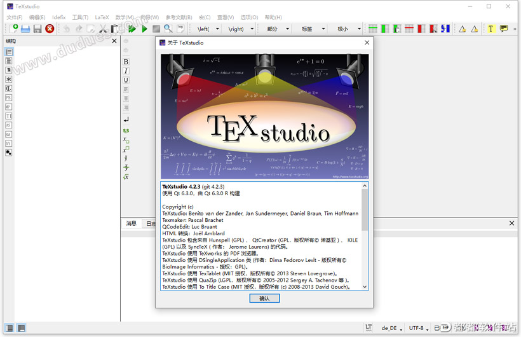Click the Italic I icon
Viewport: 521px width, 337px height.
126,71
